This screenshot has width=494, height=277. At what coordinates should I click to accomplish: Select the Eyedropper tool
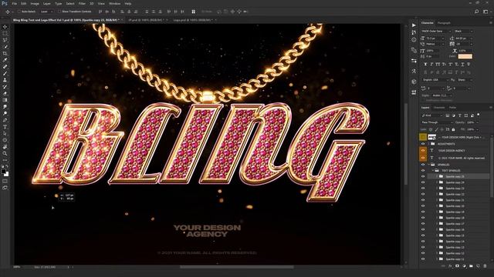tap(5, 60)
